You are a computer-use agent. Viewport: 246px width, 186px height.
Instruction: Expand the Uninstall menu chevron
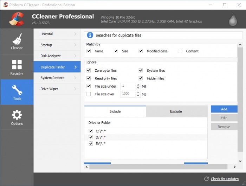click(x=75, y=34)
